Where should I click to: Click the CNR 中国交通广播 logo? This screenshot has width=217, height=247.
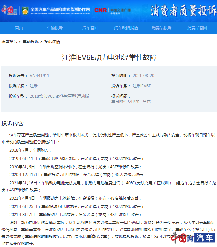point(112,10)
